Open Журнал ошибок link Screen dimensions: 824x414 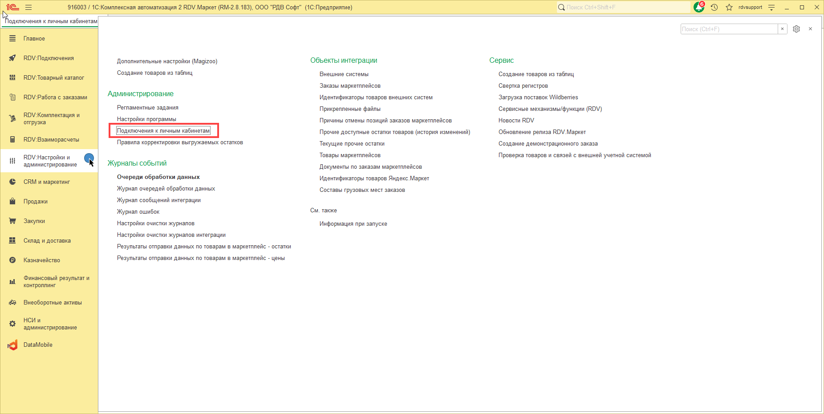(x=138, y=212)
